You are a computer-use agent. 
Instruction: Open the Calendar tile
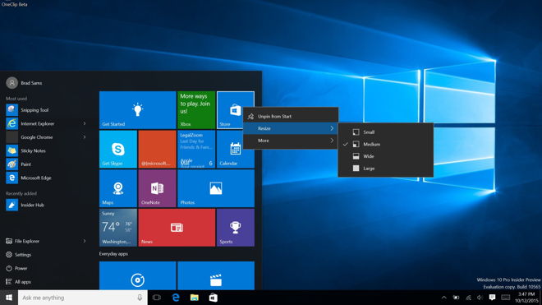coord(236,149)
